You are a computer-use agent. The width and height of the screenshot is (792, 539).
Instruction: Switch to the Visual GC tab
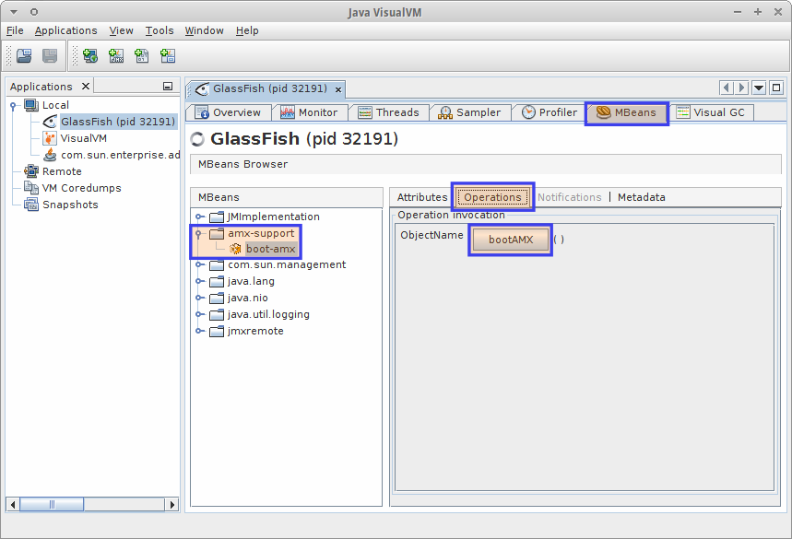[x=714, y=112]
